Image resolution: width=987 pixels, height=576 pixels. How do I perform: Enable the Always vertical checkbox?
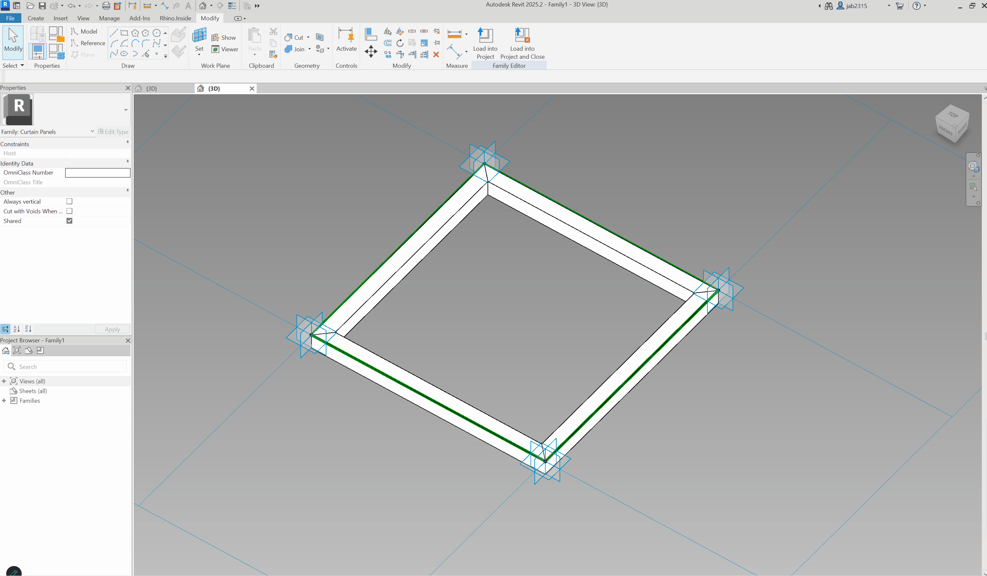click(x=69, y=201)
